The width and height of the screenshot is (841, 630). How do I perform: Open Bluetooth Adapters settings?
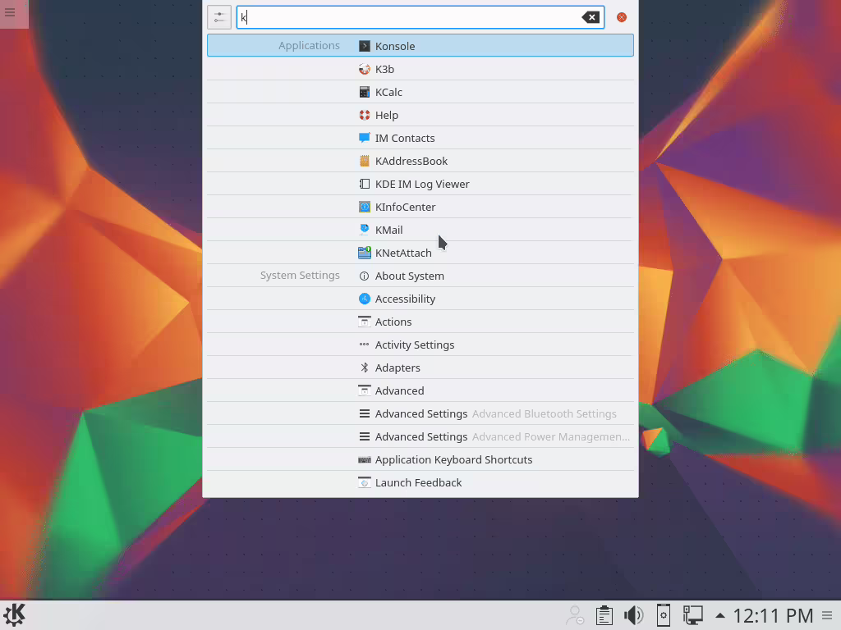(420, 368)
